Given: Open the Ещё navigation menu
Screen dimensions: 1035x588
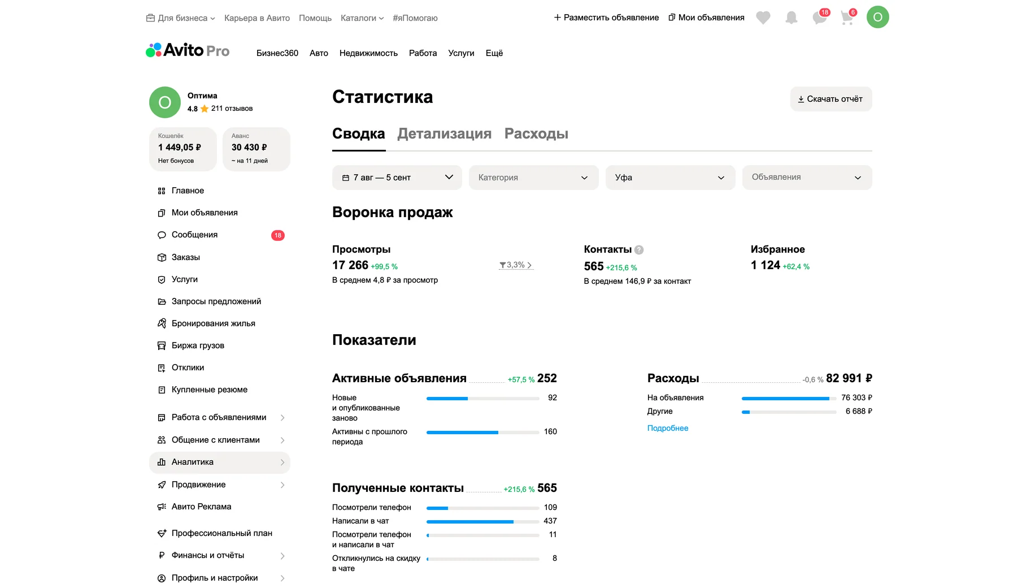Looking at the screenshot, I should tap(494, 53).
